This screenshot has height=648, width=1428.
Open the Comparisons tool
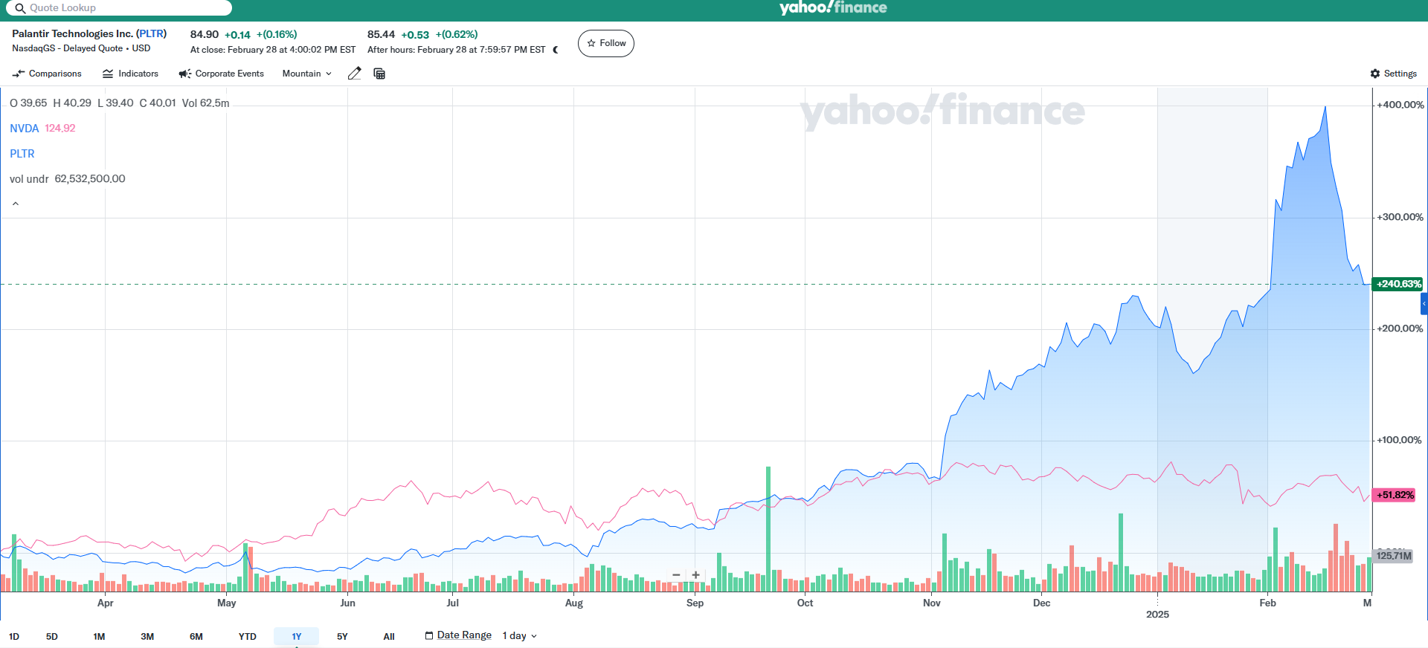point(47,74)
